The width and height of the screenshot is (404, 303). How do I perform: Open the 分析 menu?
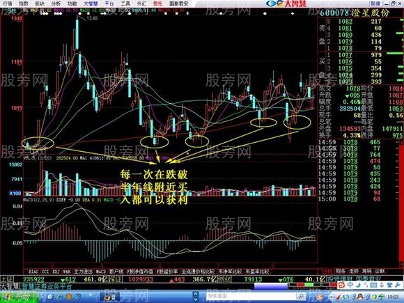click(56, 3)
